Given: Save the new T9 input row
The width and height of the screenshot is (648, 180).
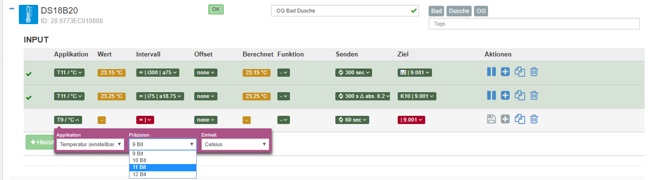Looking at the screenshot, I should (x=491, y=119).
